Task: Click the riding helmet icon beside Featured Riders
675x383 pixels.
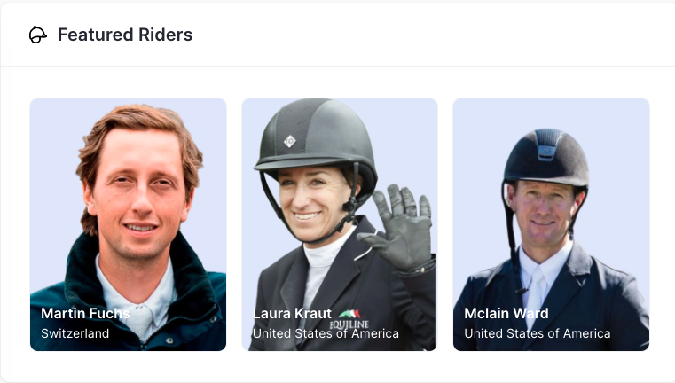Action: pos(37,35)
